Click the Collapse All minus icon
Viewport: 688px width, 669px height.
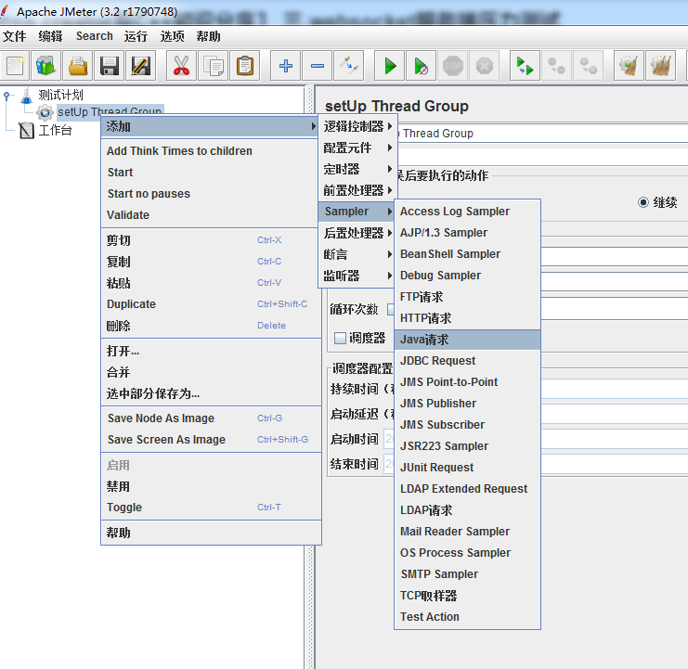318,66
